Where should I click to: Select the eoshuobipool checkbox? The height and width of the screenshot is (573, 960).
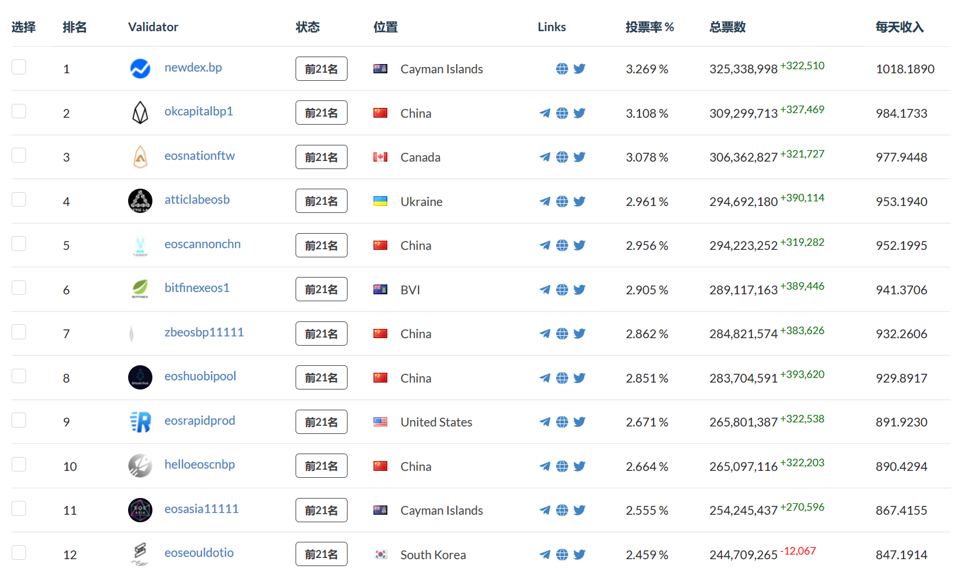click(x=19, y=376)
